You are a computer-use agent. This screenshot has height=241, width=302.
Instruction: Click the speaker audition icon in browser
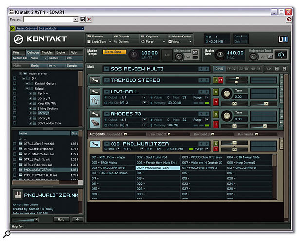pos(77,219)
